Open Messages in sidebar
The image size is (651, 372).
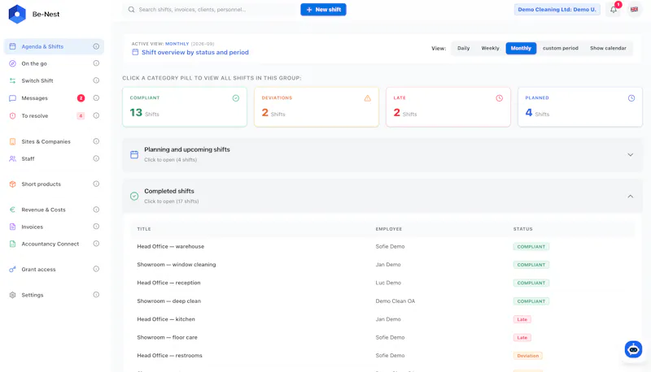(54, 98)
